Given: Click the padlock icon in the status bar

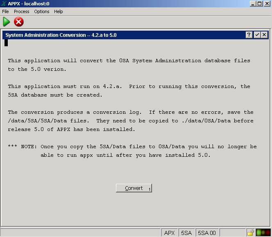Looking at the screenshot, I should point(250,232).
